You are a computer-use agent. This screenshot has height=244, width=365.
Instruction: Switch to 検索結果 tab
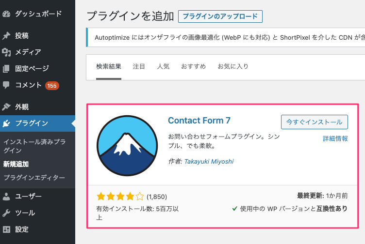tap(108, 66)
